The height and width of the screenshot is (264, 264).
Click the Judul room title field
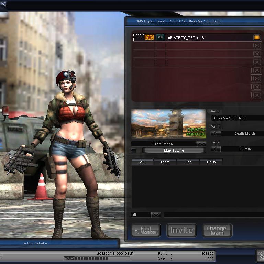click(238, 118)
